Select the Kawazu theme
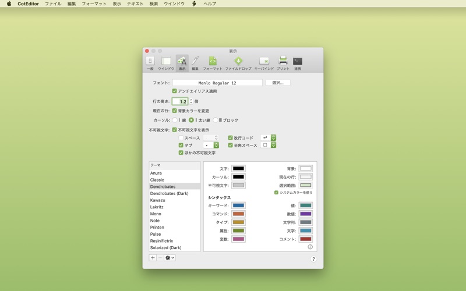 click(174, 200)
